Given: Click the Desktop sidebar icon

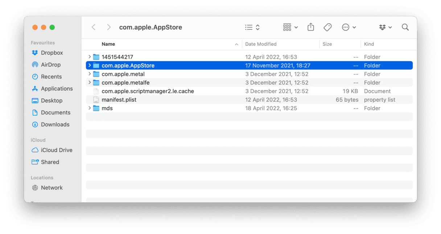Looking at the screenshot, I should coord(35,101).
